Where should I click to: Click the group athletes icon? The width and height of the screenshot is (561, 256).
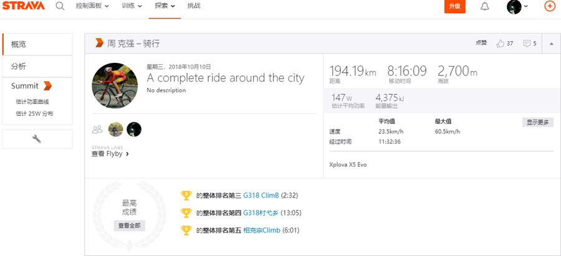point(97,130)
